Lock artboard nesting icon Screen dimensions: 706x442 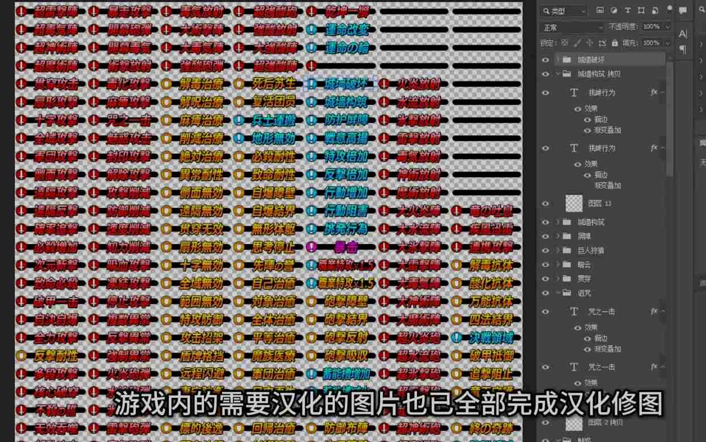[602, 43]
